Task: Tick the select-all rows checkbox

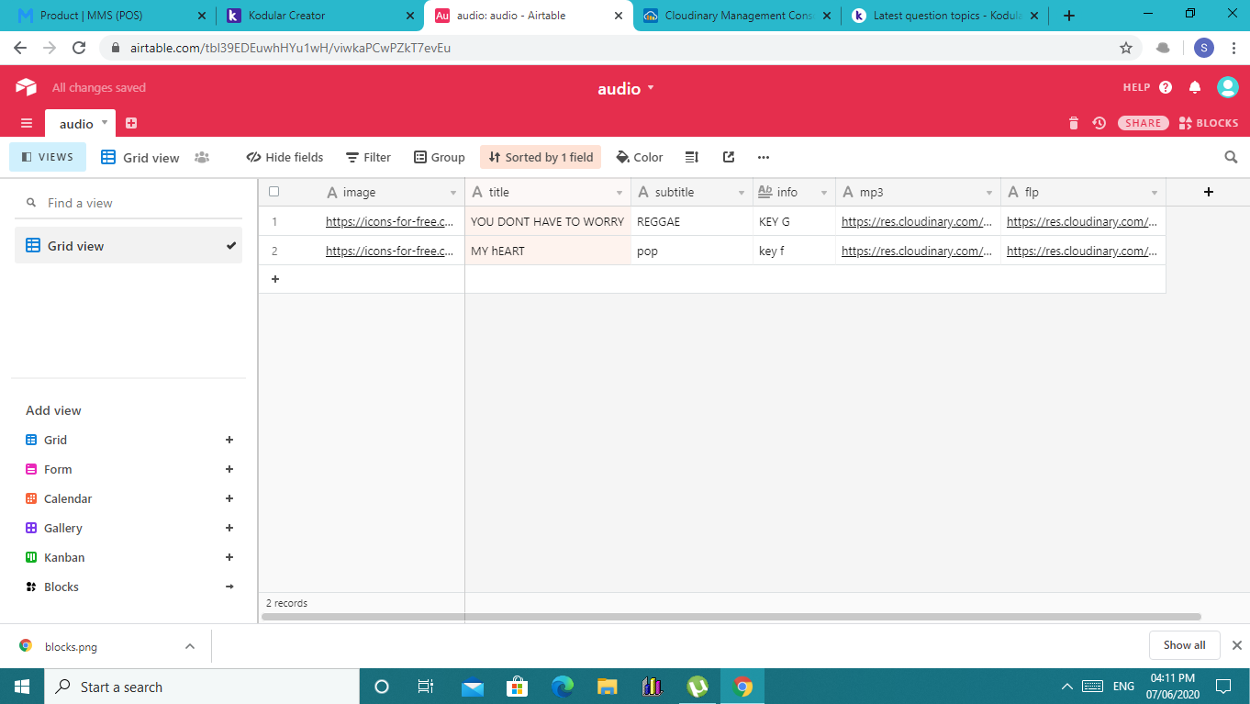Action: [x=273, y=192]
